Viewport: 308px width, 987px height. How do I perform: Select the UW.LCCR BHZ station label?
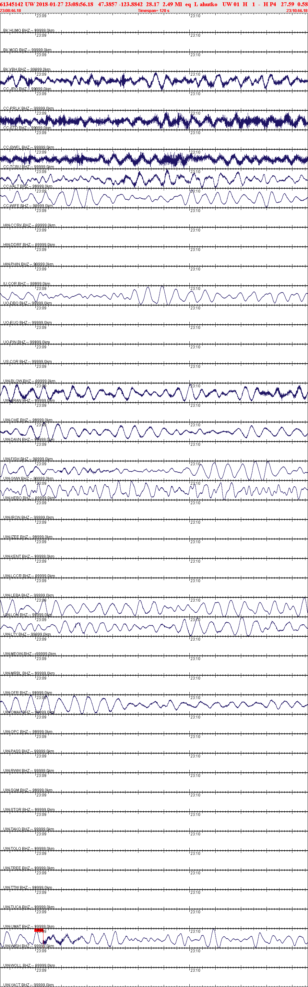click(29, 576)
